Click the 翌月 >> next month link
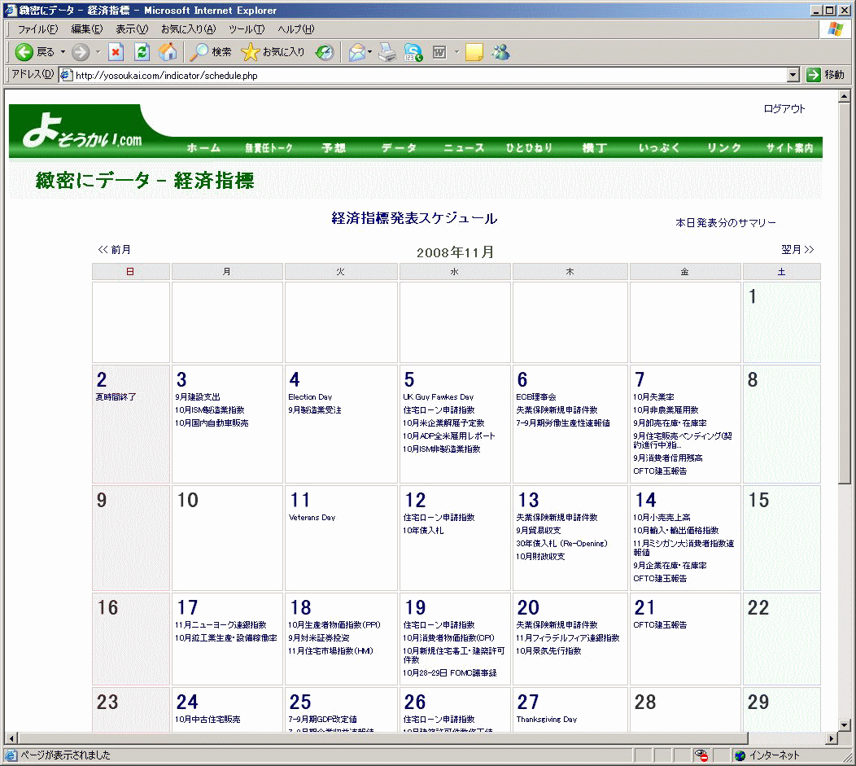 point(797,250)
